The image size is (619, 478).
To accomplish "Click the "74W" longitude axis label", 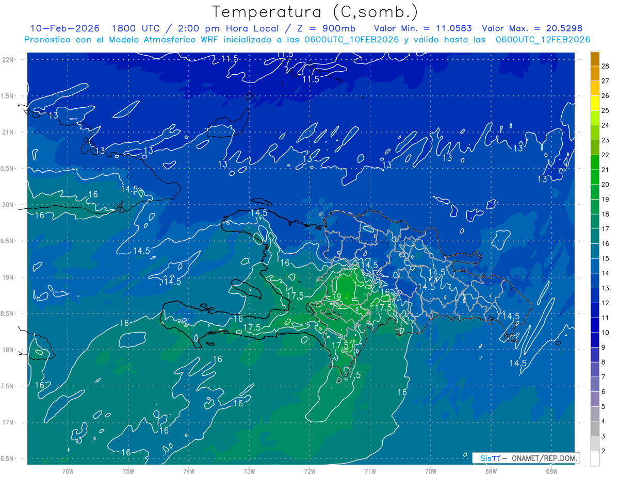I will [189, 471].
